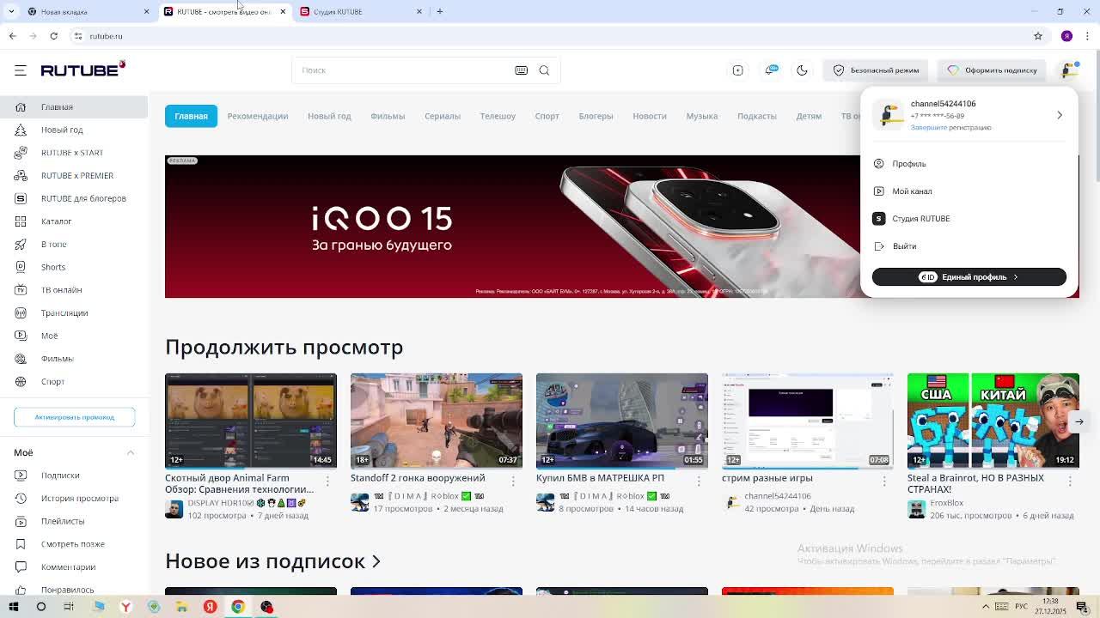Open options for Standoff 2 гонка вооружений
Image resolution: width=1100 pixels, height=618 pixels.
(513, 481)
